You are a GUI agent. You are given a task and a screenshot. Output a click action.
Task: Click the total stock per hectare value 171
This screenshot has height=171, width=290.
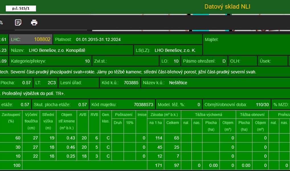(158, 165)
